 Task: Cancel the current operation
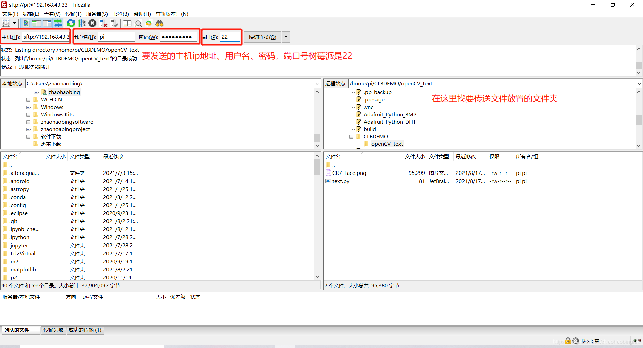click(x=93, y=23)
